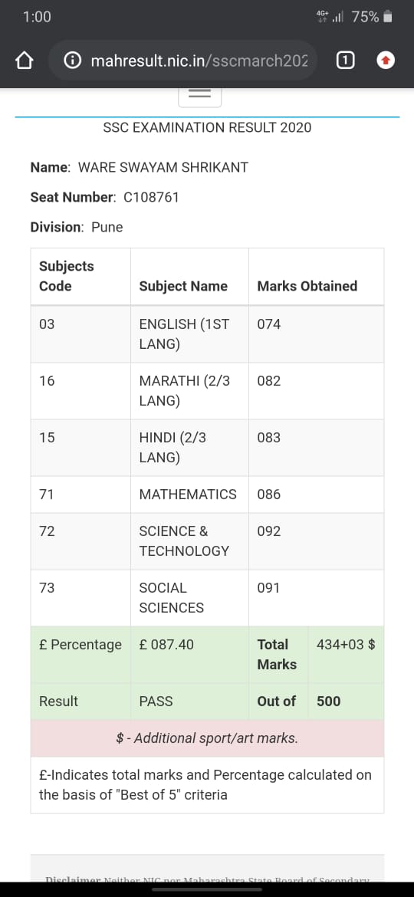
Task: Select the Subjects Code column header
Action: click(x=80, y=276)
